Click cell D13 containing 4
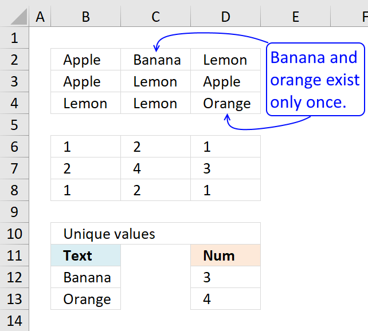Image resolution: width=368 pixels, height=331 pixels. point(225,299)
